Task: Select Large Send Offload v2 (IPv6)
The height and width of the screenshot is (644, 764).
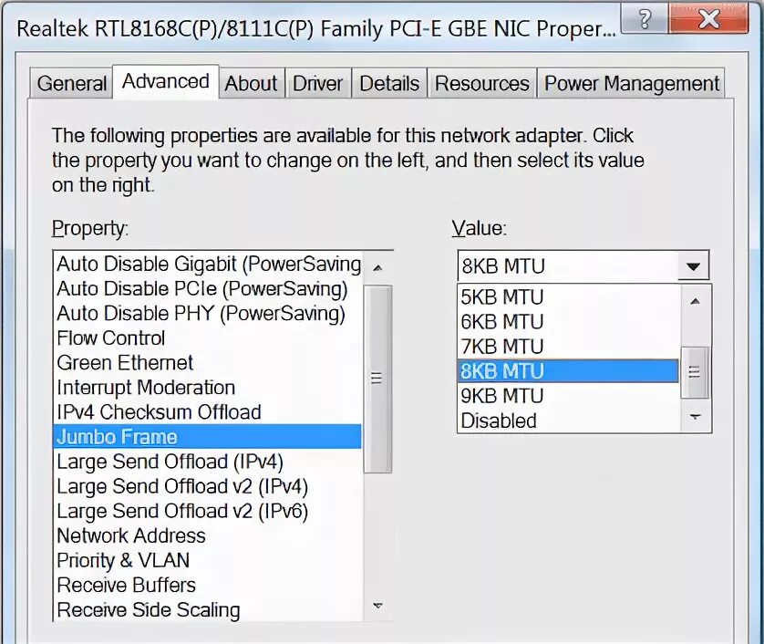Action: (208, 512)
